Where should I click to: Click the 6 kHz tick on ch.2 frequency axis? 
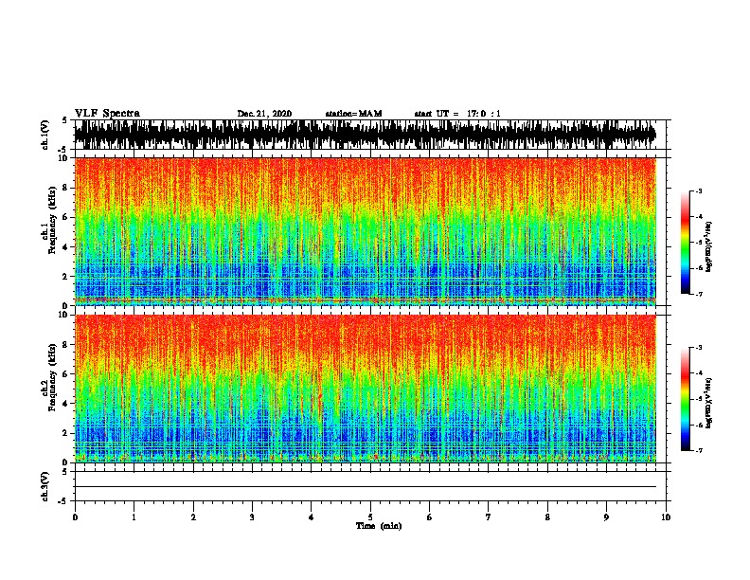tap(66, 373)
